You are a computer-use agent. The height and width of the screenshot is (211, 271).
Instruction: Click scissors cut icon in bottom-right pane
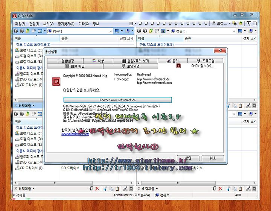pyautogui.click(x=228, y=188)
